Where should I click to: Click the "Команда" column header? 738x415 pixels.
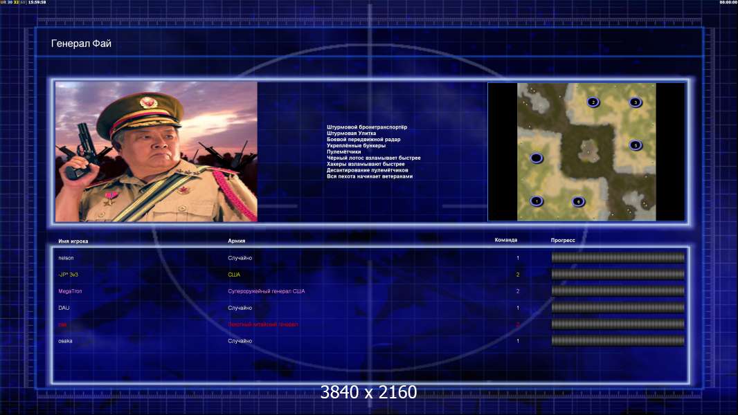click(x=506, y=240)
